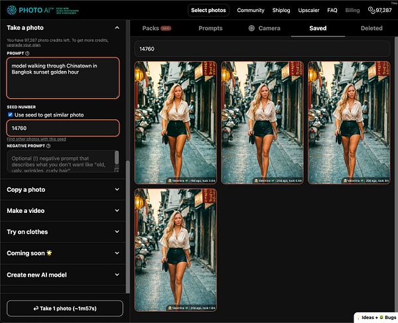This screenshot has height=323, width=398.
Task: Click the negative prompt box scrollbar
Action: pos(117,157)
